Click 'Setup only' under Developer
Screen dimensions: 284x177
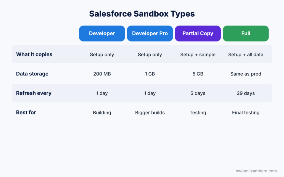pos(102,54)
